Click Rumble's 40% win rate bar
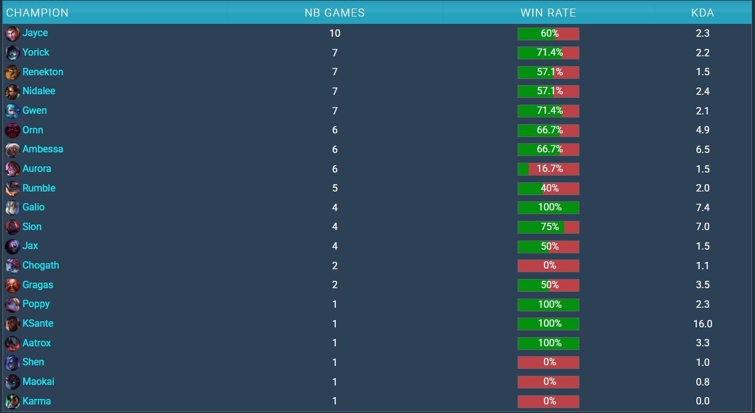The width and height of the screenshot is (755, 413). click(x=548, y=188)
